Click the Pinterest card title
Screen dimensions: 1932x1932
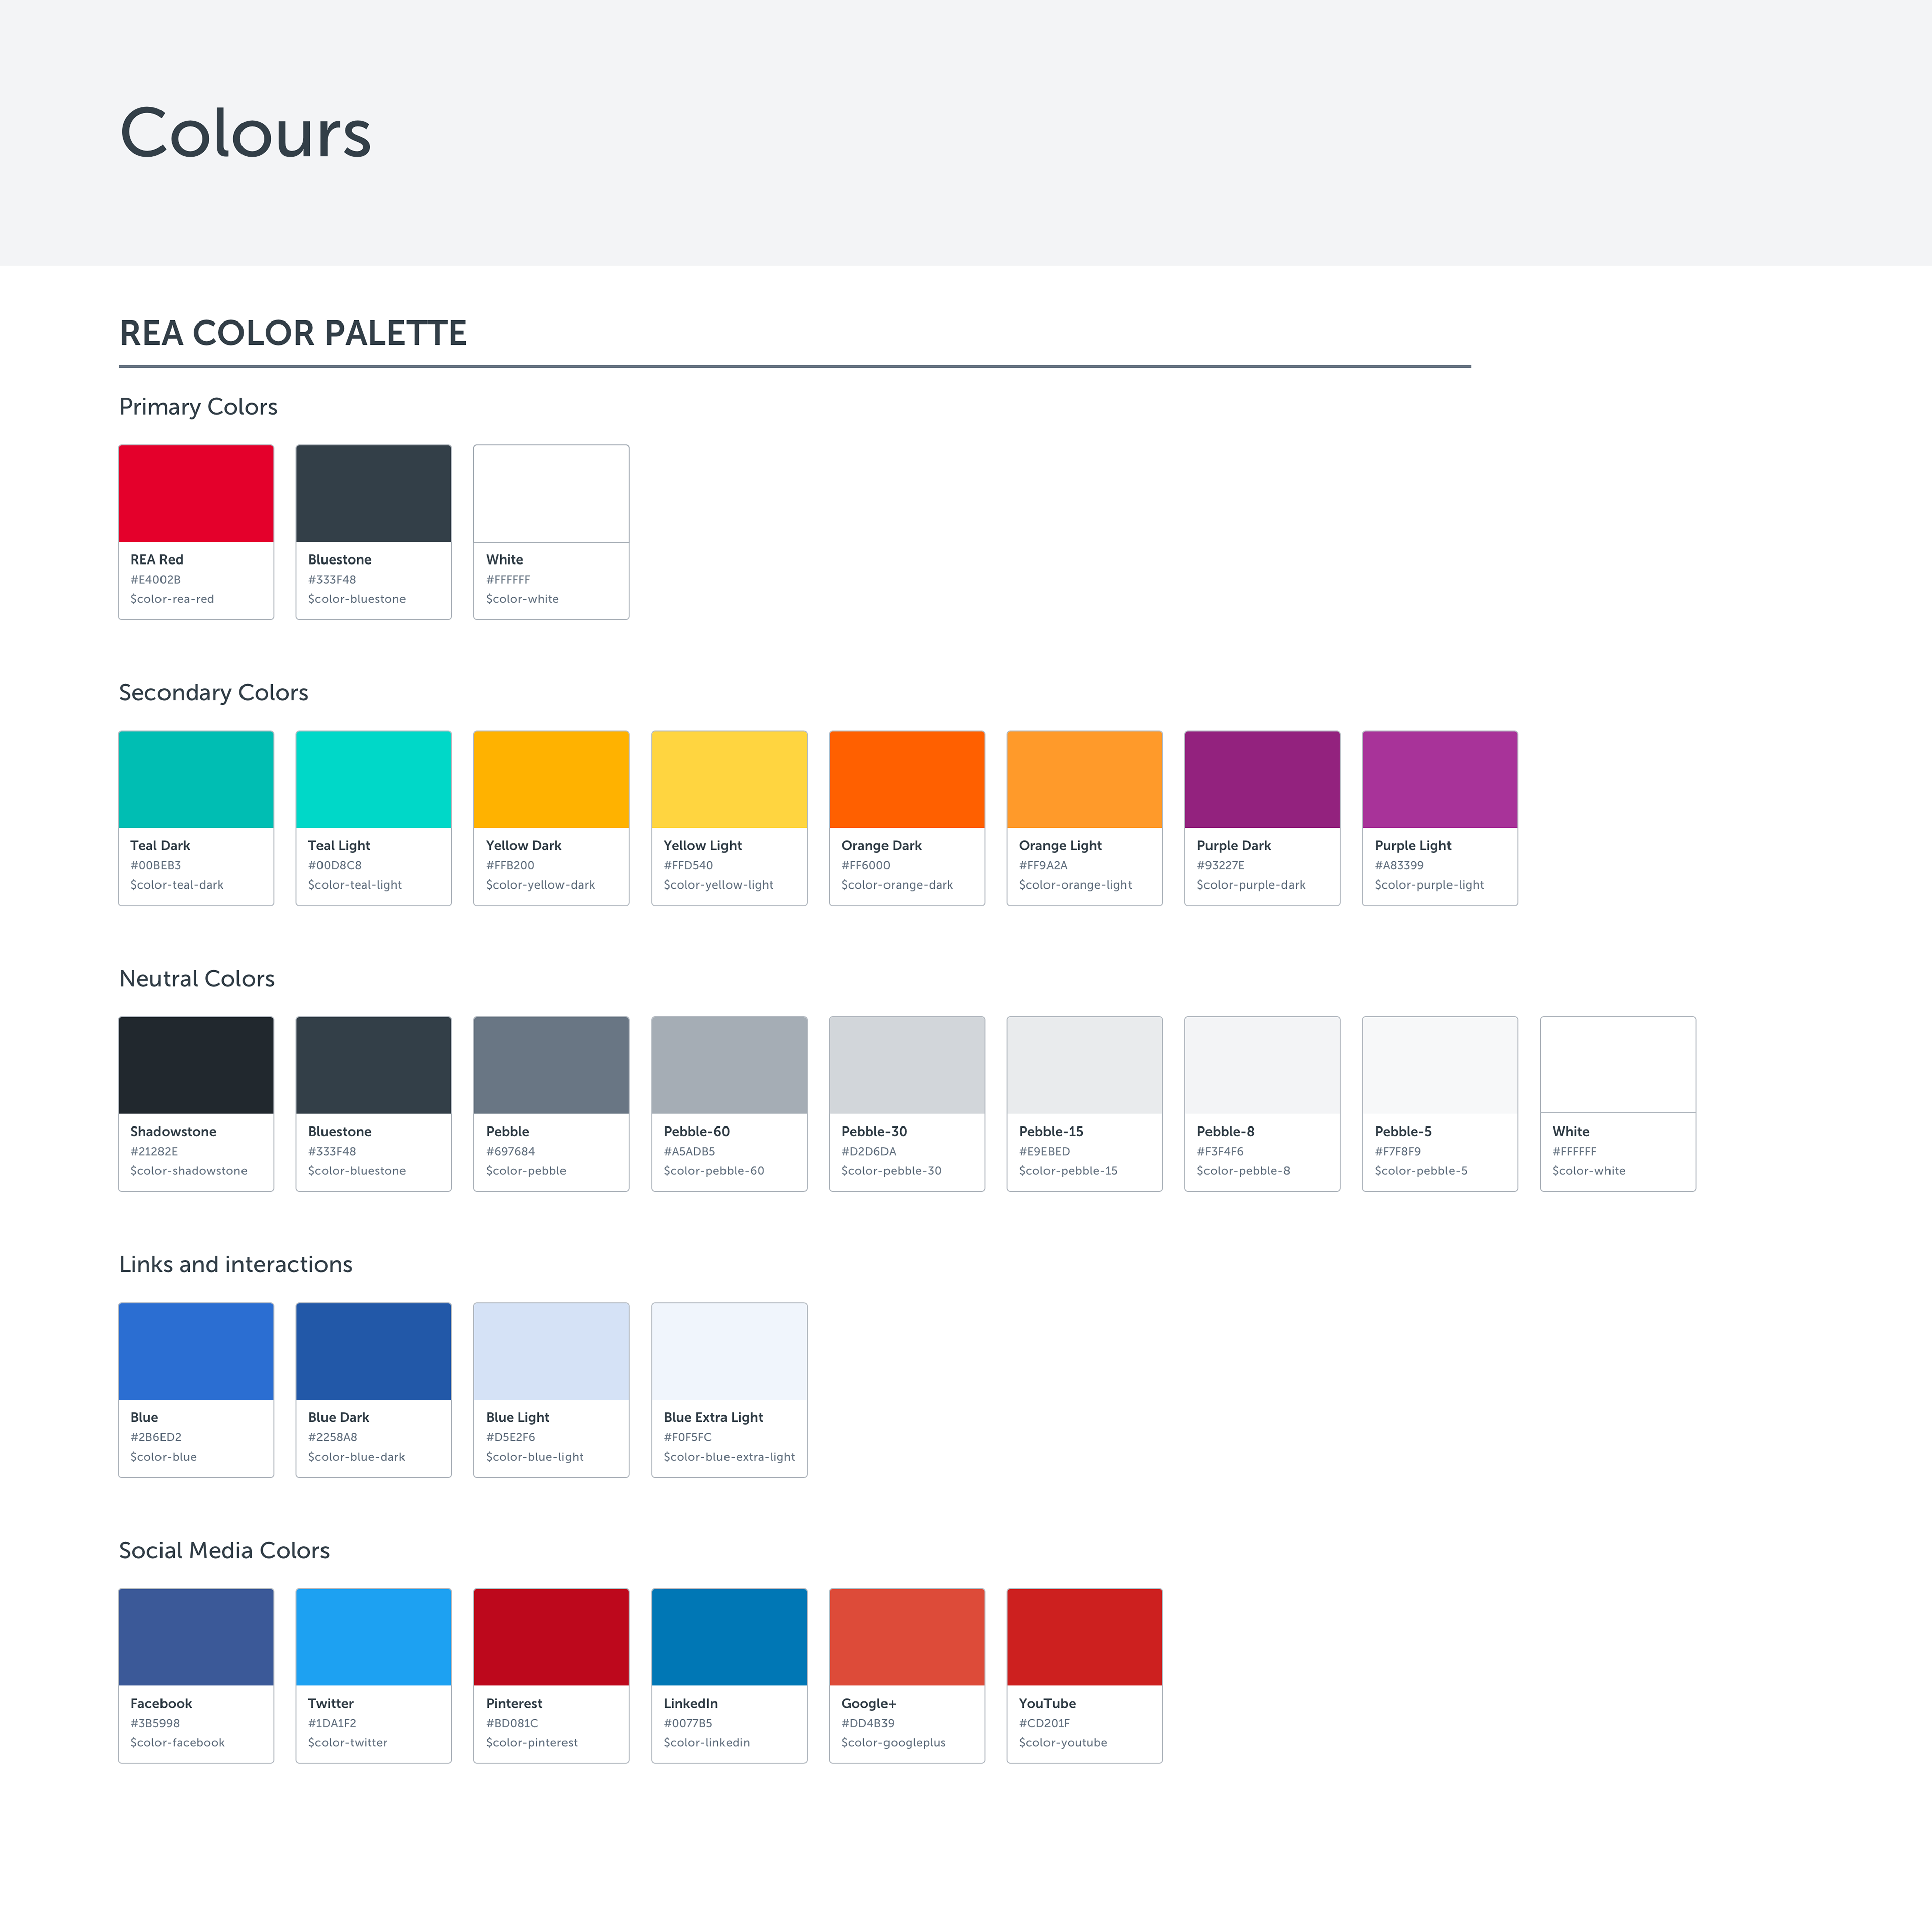[x=514, y=1703]
